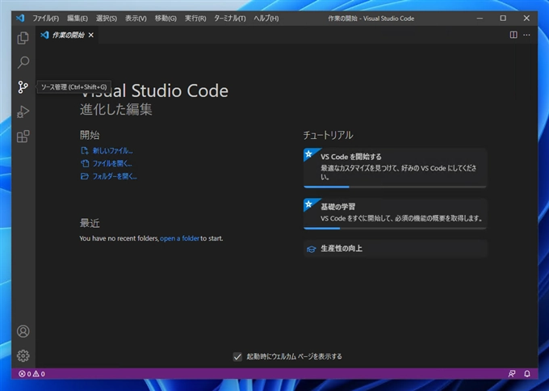
Task: Open Source Control view icon
Action: tap(23, 87)
